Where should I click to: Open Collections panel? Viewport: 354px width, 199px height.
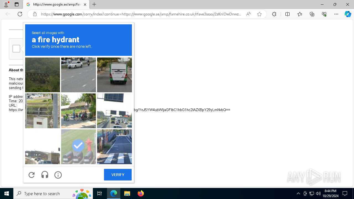pyautogui.click(x=312, y=14)
